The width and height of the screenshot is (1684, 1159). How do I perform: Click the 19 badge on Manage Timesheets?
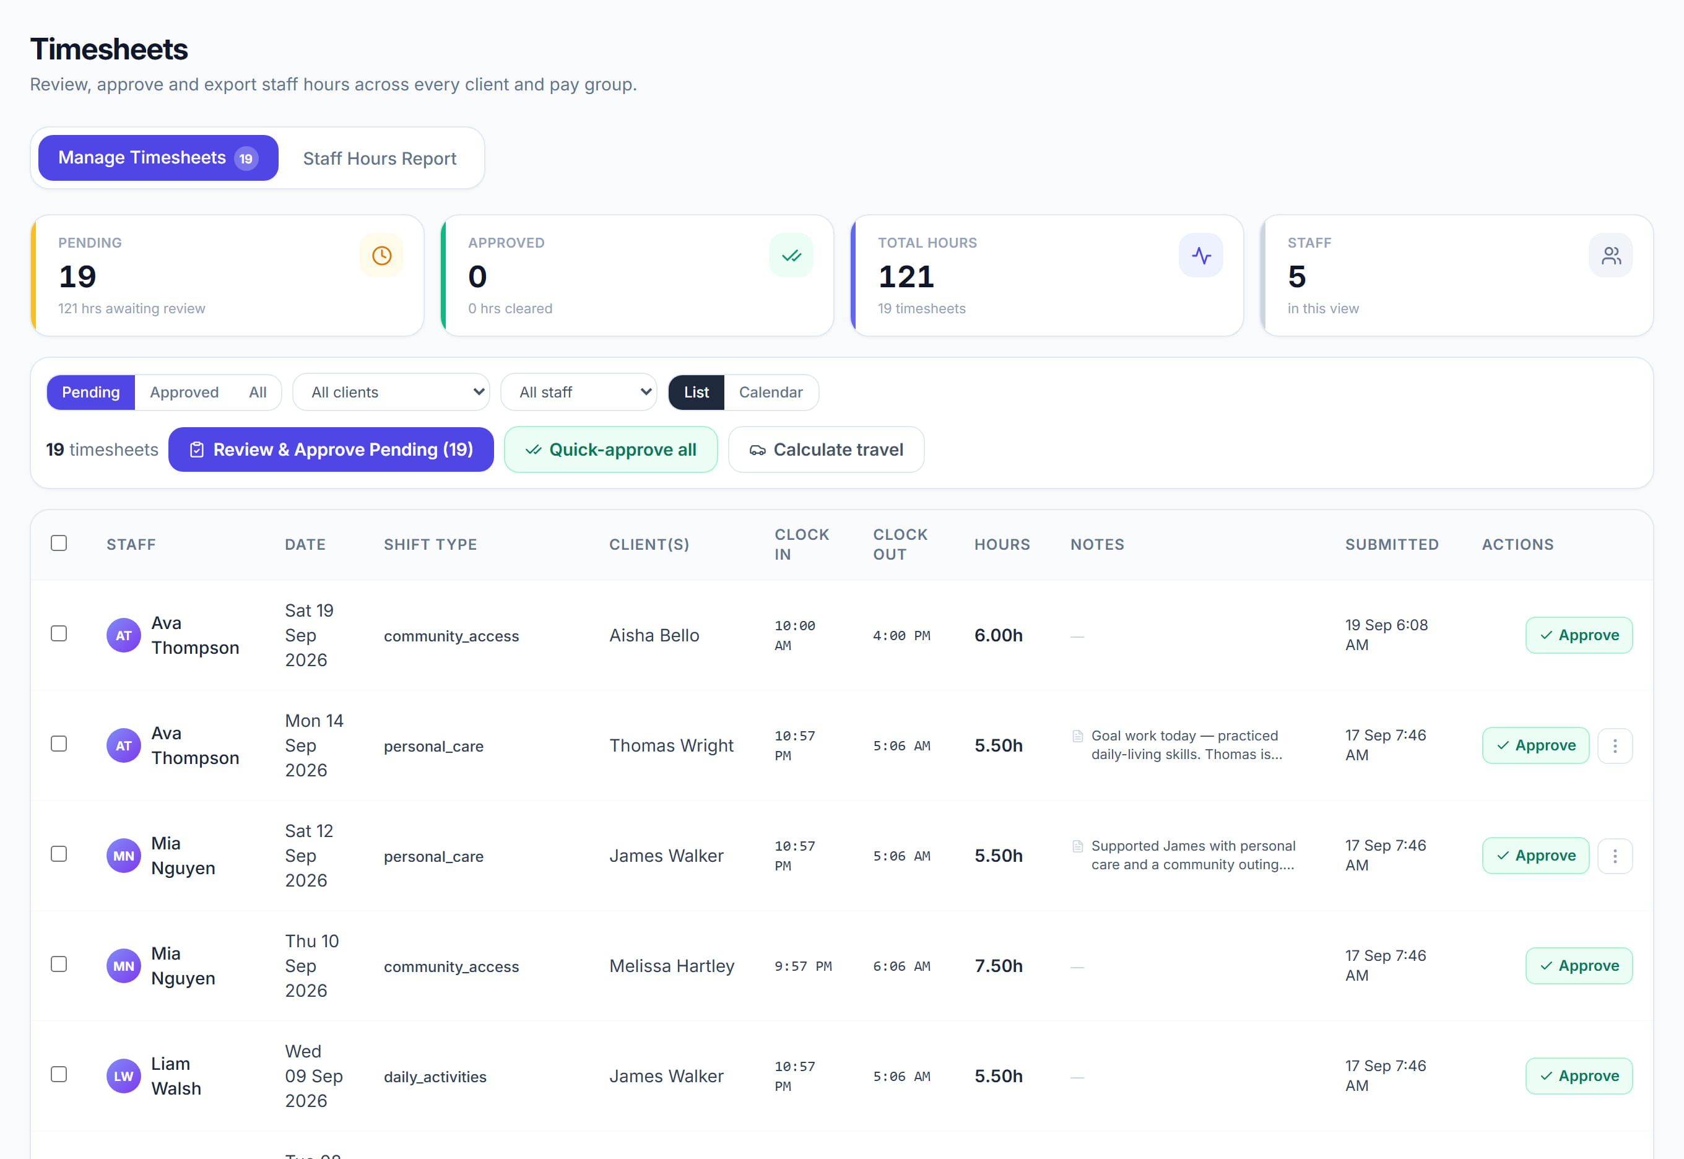tap(246, 158)
